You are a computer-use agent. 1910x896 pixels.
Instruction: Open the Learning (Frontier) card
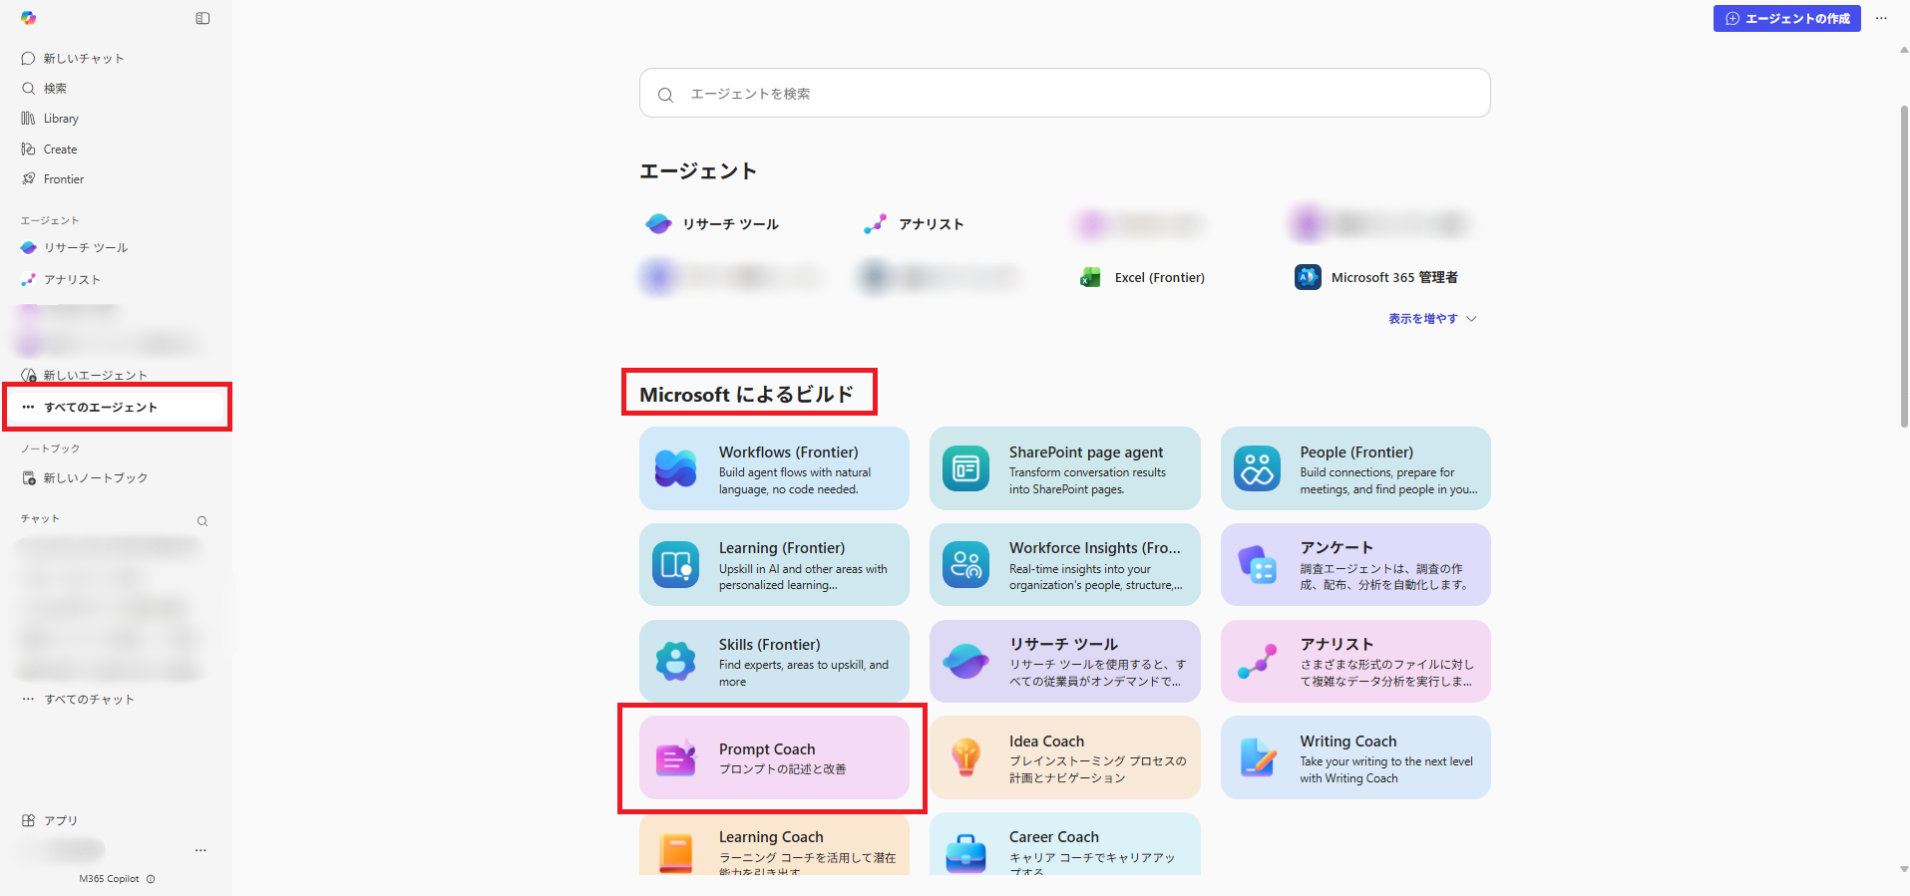(774, 565)
